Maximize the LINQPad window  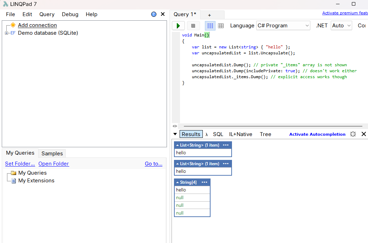click(x=354, y=4)
